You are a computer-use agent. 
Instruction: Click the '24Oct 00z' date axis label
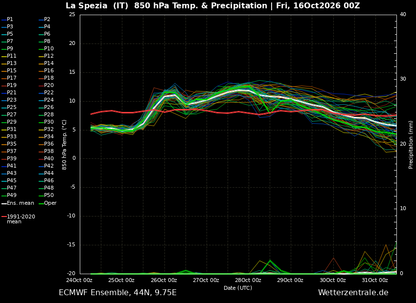[x=79, y=280]
